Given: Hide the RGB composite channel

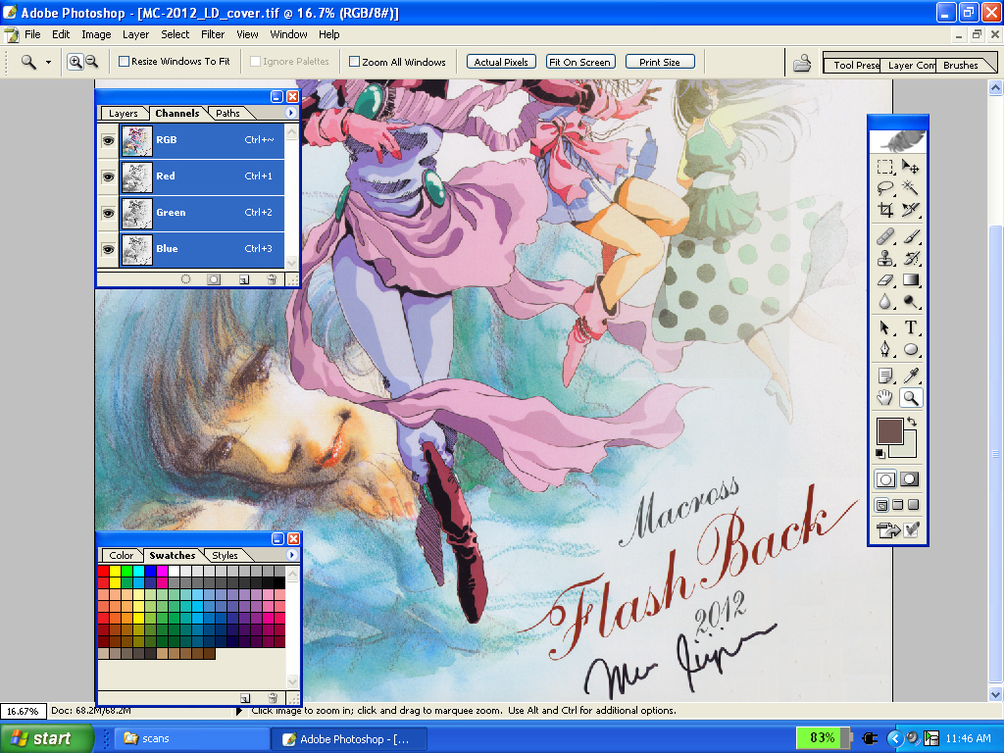Looking at the screenshot, I should click(x=108, y=140).
